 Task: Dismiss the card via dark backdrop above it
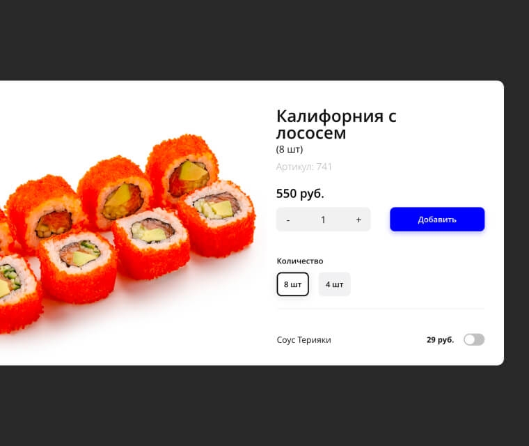tap(264, 40)
